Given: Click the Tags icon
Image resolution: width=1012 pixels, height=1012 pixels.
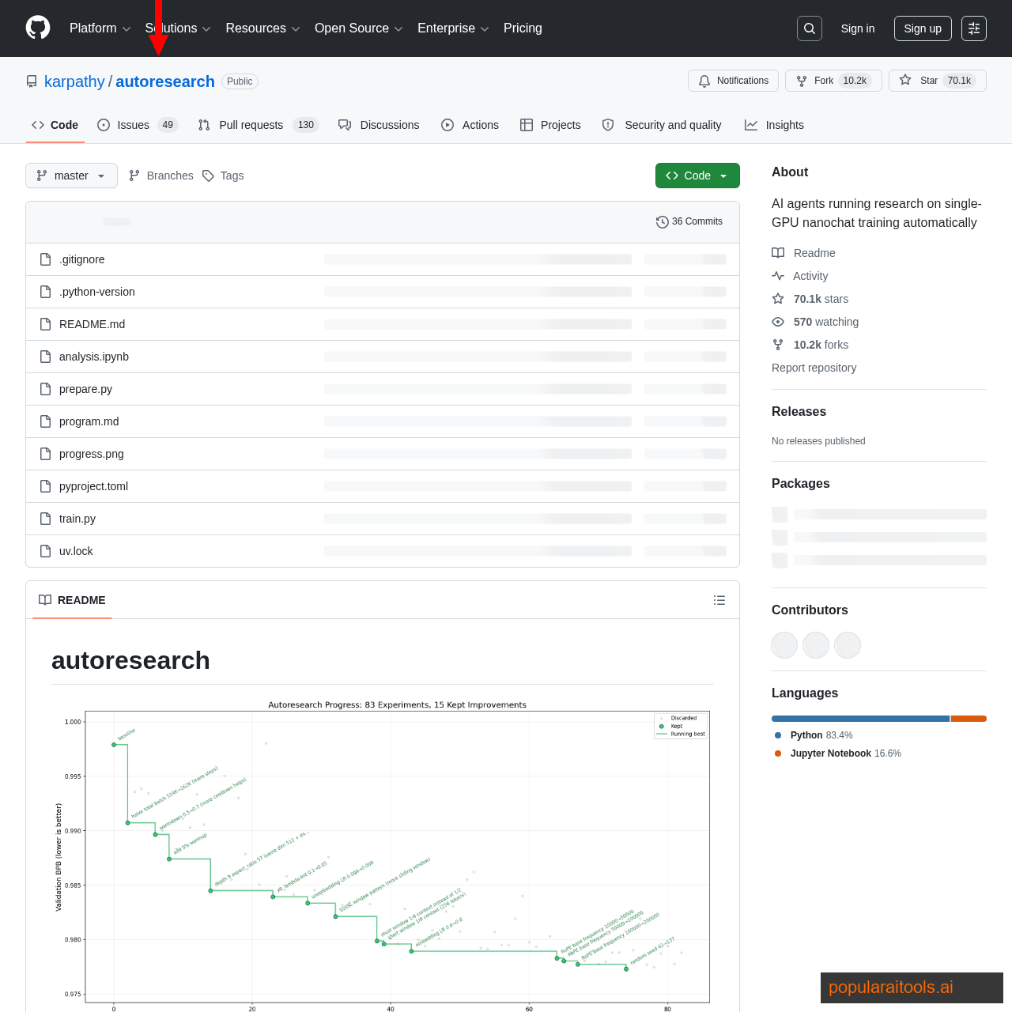Looking at the screenshot, I should point(208,176).
